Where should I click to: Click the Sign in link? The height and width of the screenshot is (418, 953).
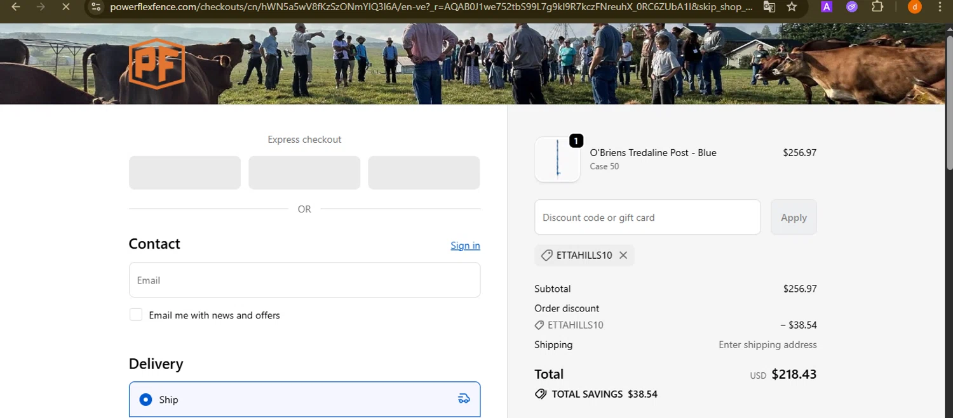(465, 245)
